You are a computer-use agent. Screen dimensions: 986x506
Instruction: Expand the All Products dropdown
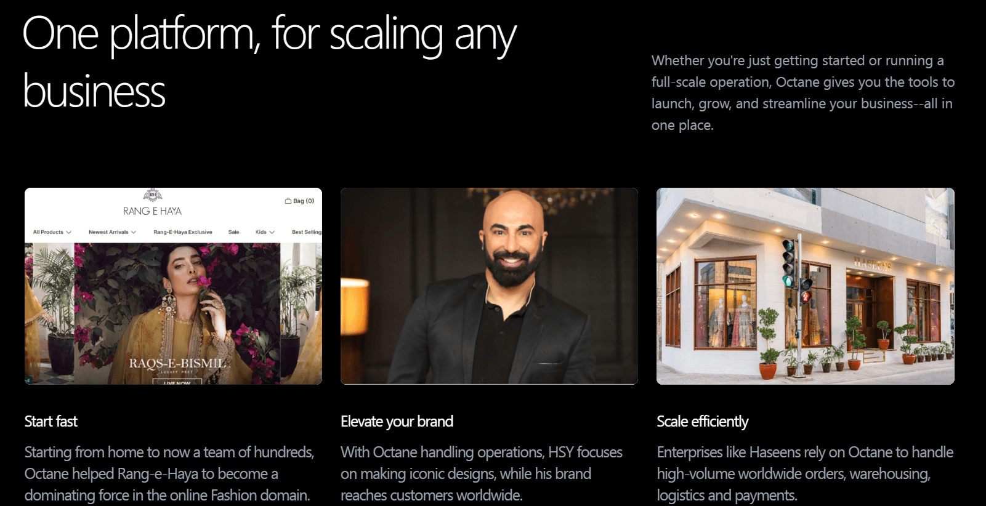click(x=52, y=232)
